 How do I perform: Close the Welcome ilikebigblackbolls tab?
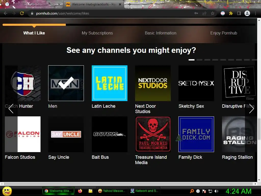click(x=120, y=5)
